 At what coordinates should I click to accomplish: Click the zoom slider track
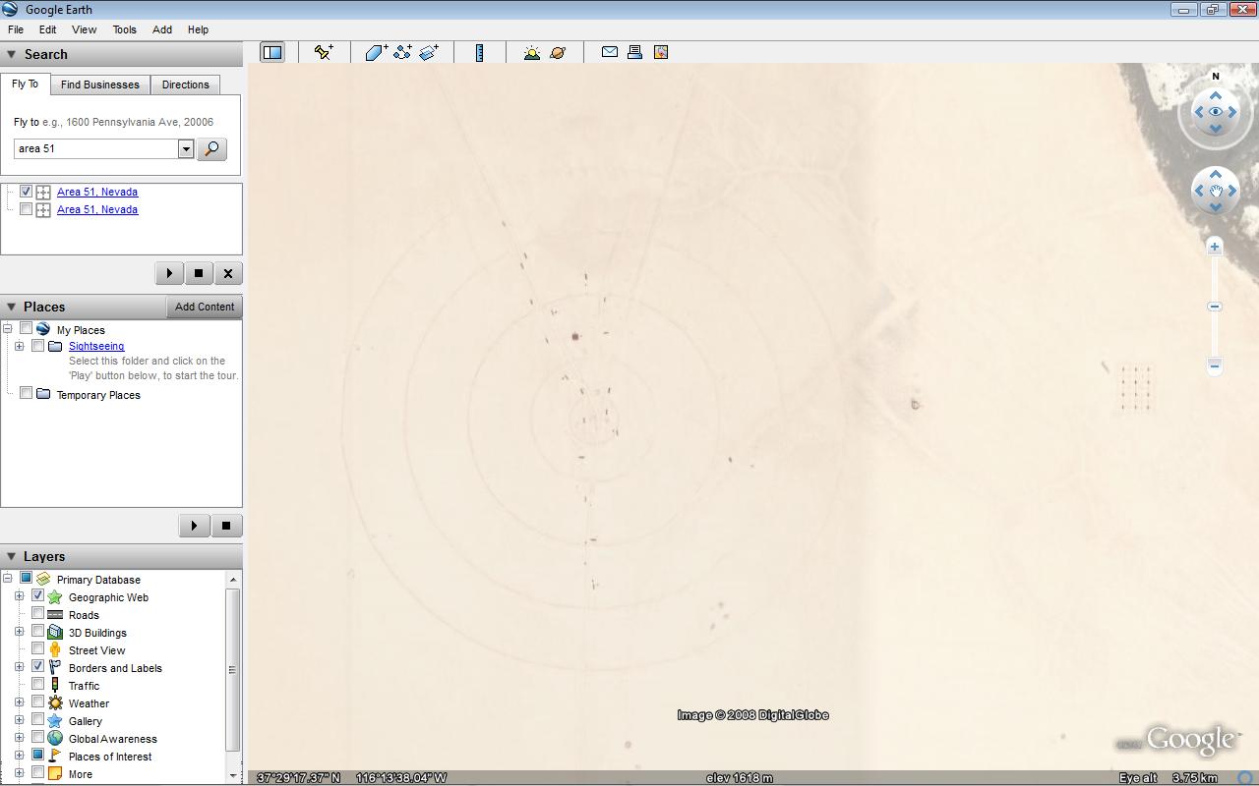click(x=1215, y=334)
